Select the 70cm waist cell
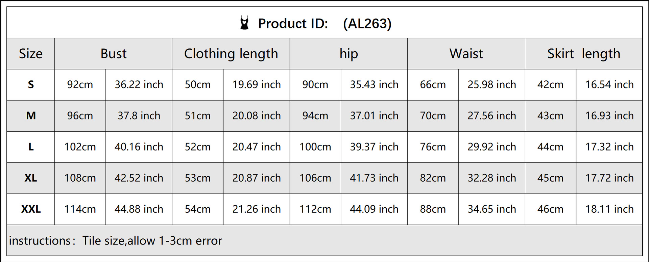649x262 pixels. 433,116
